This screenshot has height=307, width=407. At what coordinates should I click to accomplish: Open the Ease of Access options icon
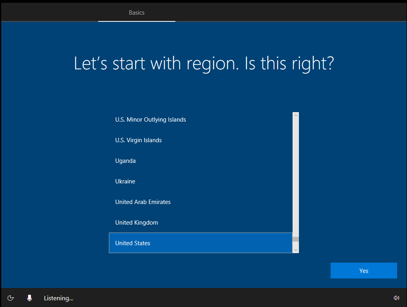point(11,298)
